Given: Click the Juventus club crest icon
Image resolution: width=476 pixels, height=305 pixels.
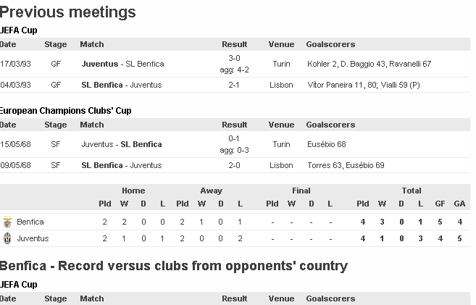Looking at the screenshot, I should [x=7, y=238].
